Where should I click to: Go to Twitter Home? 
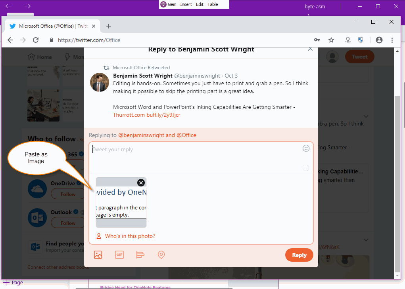click(x=40, y=57)
